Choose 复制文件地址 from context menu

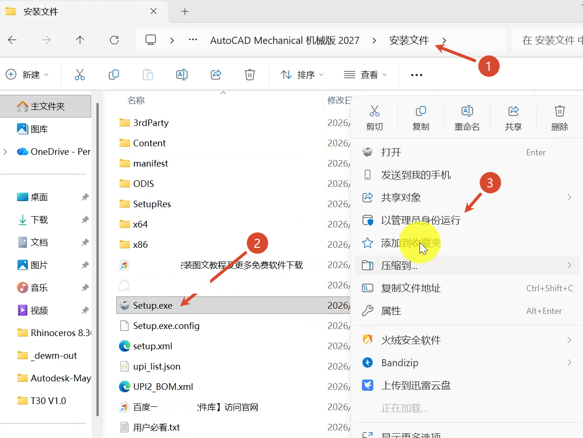[467, 288]
